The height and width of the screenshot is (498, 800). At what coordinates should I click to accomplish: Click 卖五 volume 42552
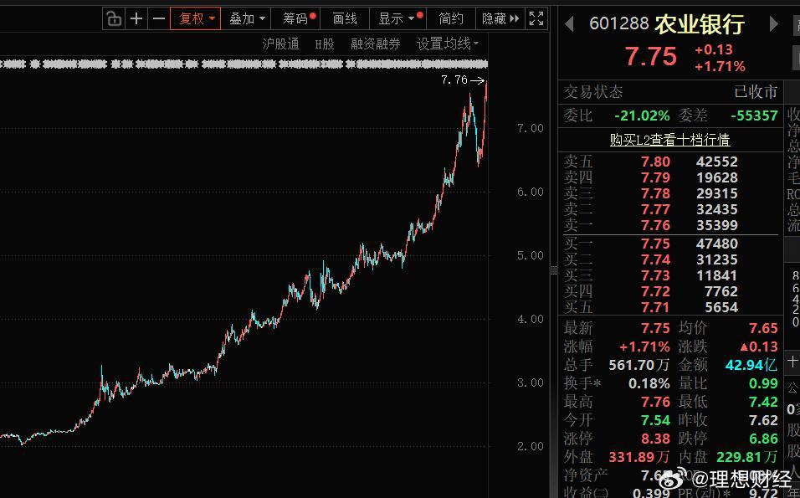[x=717, y=162]
